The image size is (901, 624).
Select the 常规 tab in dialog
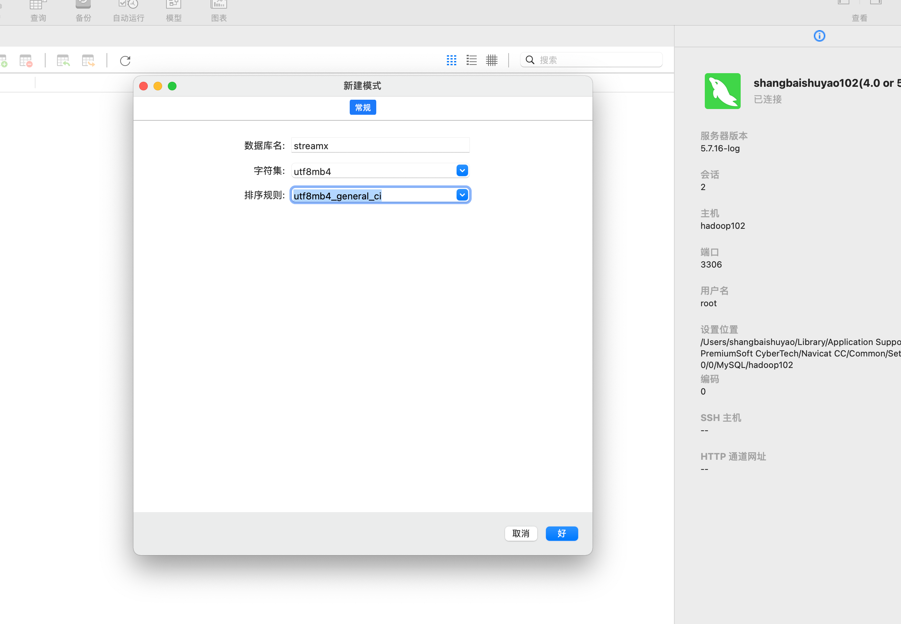(x=363, y=107)
